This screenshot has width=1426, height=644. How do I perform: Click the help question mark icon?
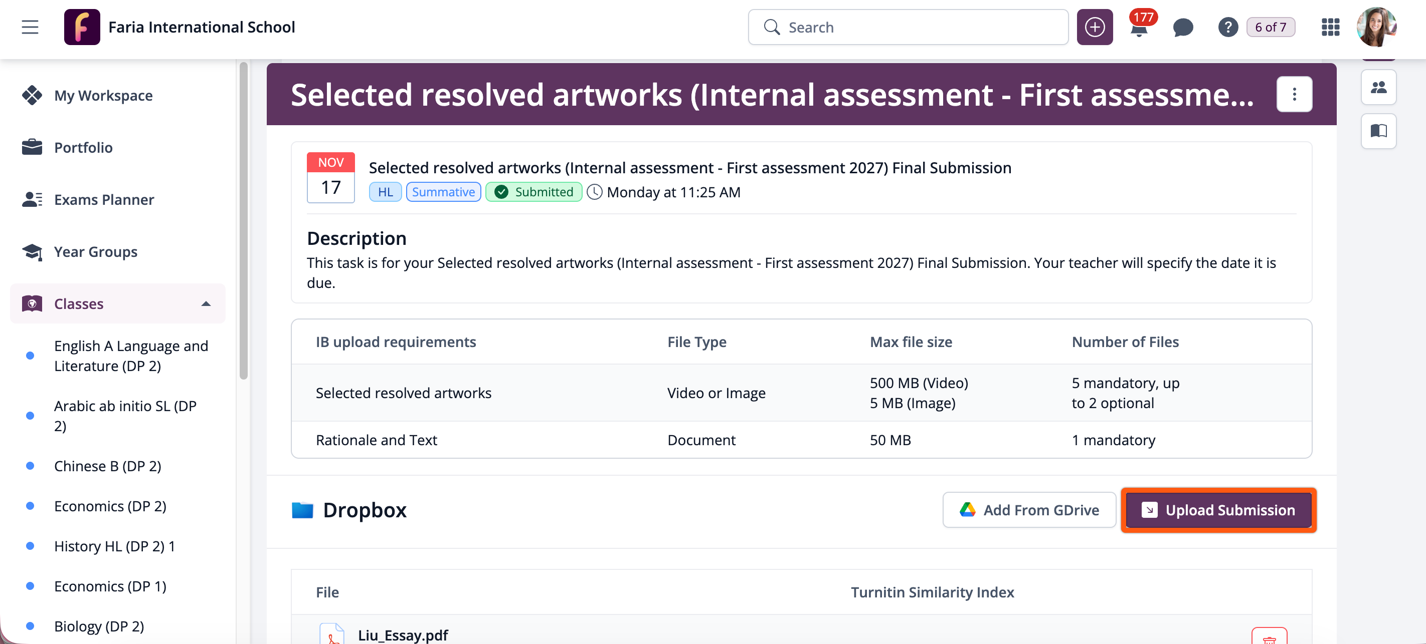pos(1227,27)
